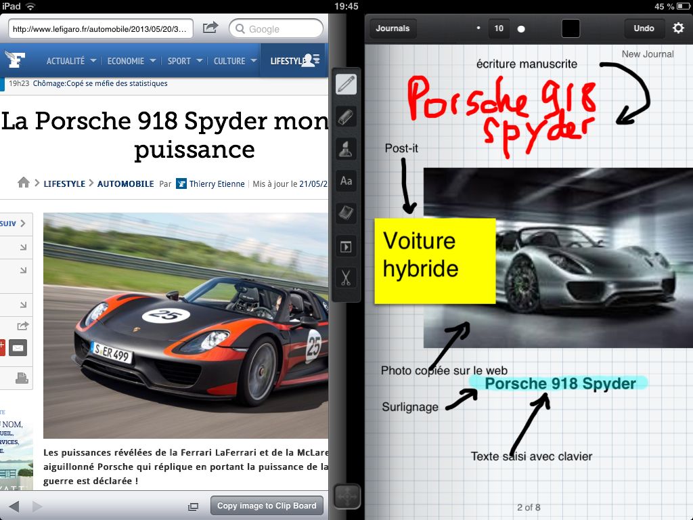This screenshot has width=693, height=520.
Task: Select the pencil drawing tool
Action: click(x=346, y=84)
